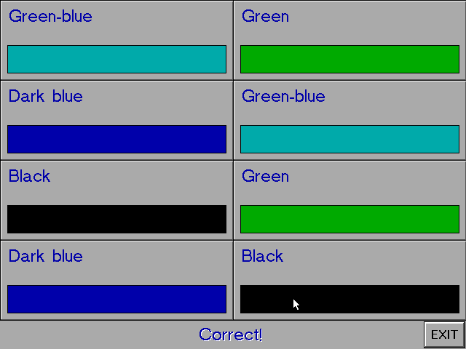Select the "Dark blue" label below left Green-blue panel

click(45, 96)
